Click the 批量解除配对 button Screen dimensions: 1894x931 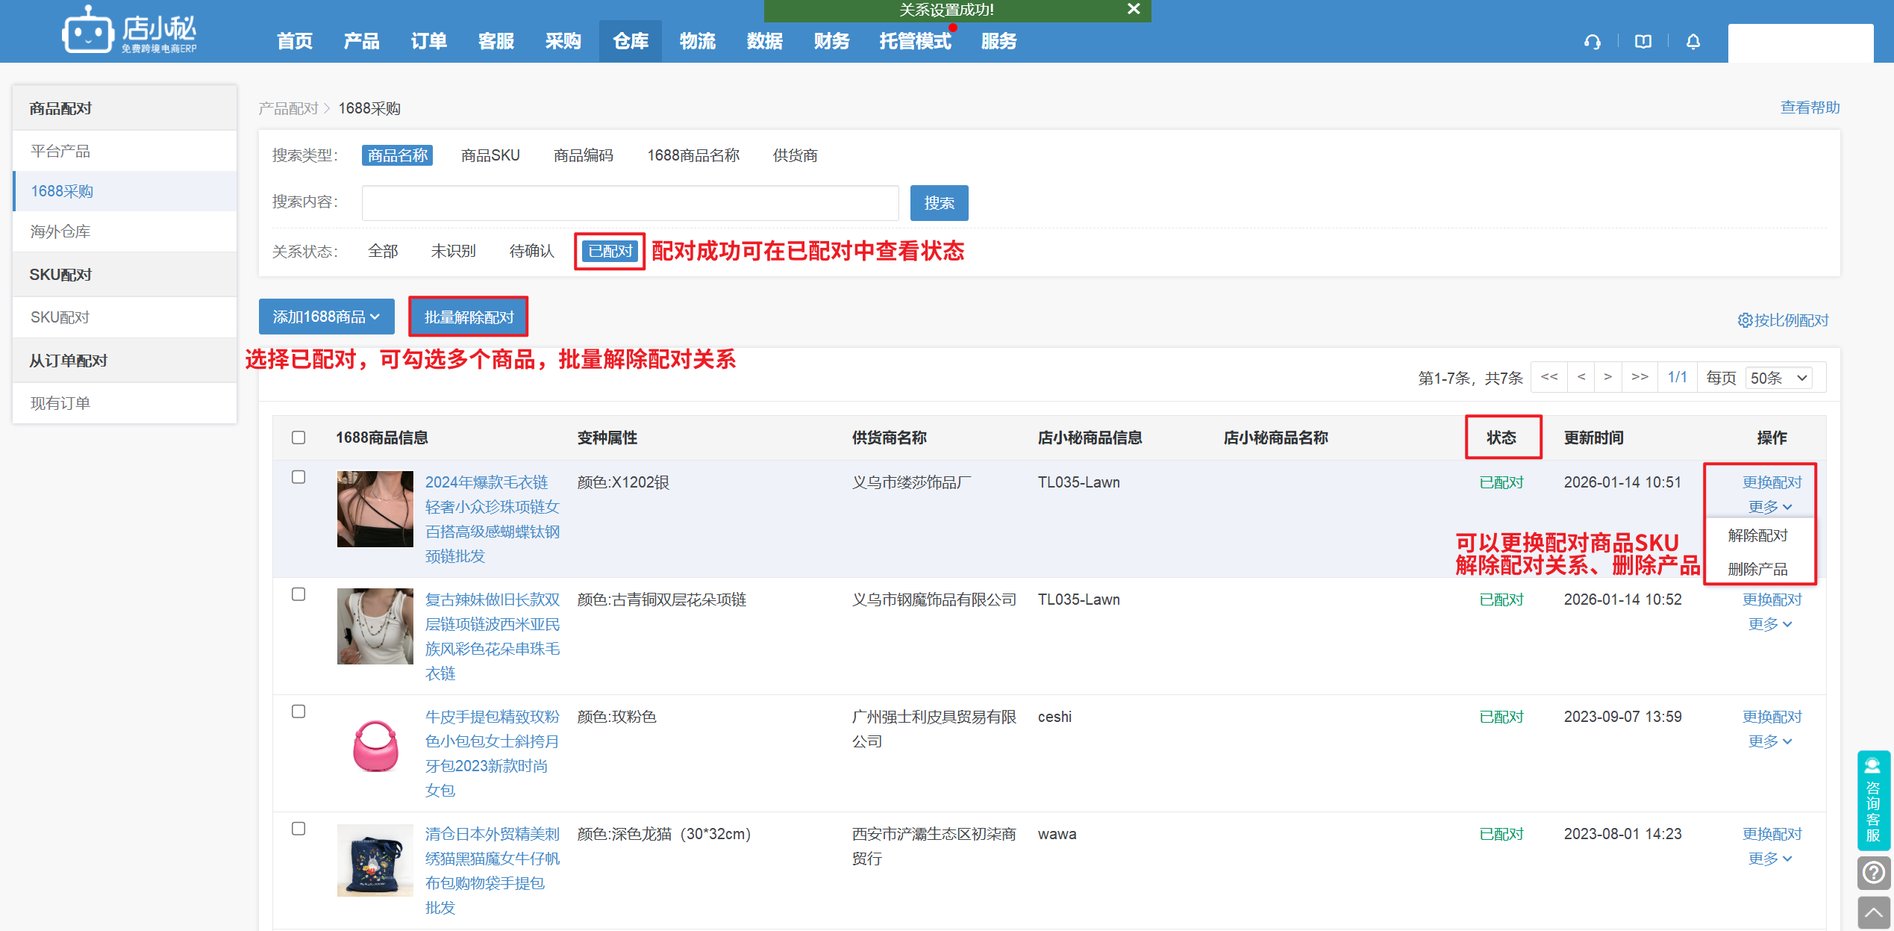click(x=469, y=317)
